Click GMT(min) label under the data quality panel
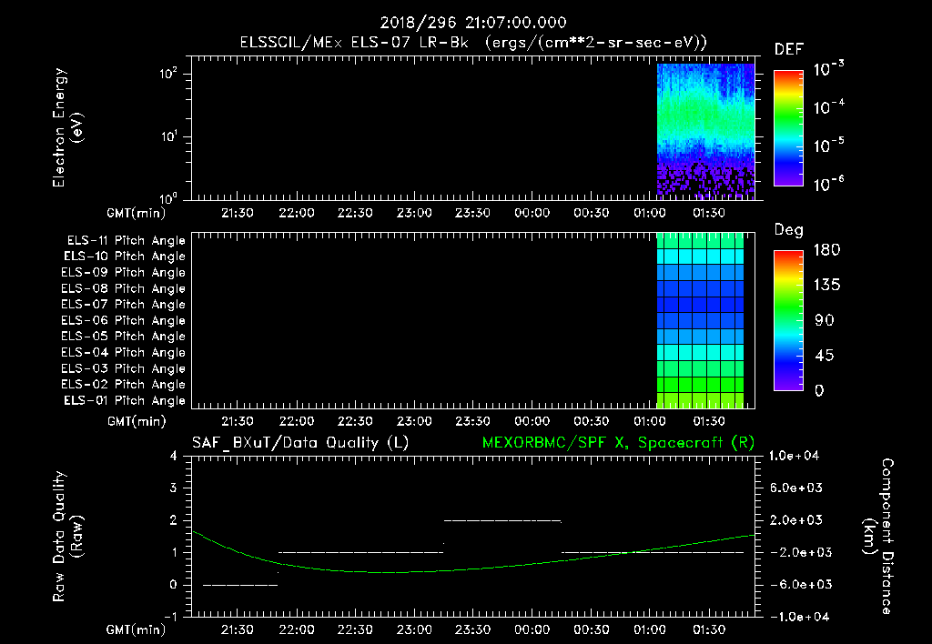This screenshot has height=644, width=932. (x=137, y=629)
